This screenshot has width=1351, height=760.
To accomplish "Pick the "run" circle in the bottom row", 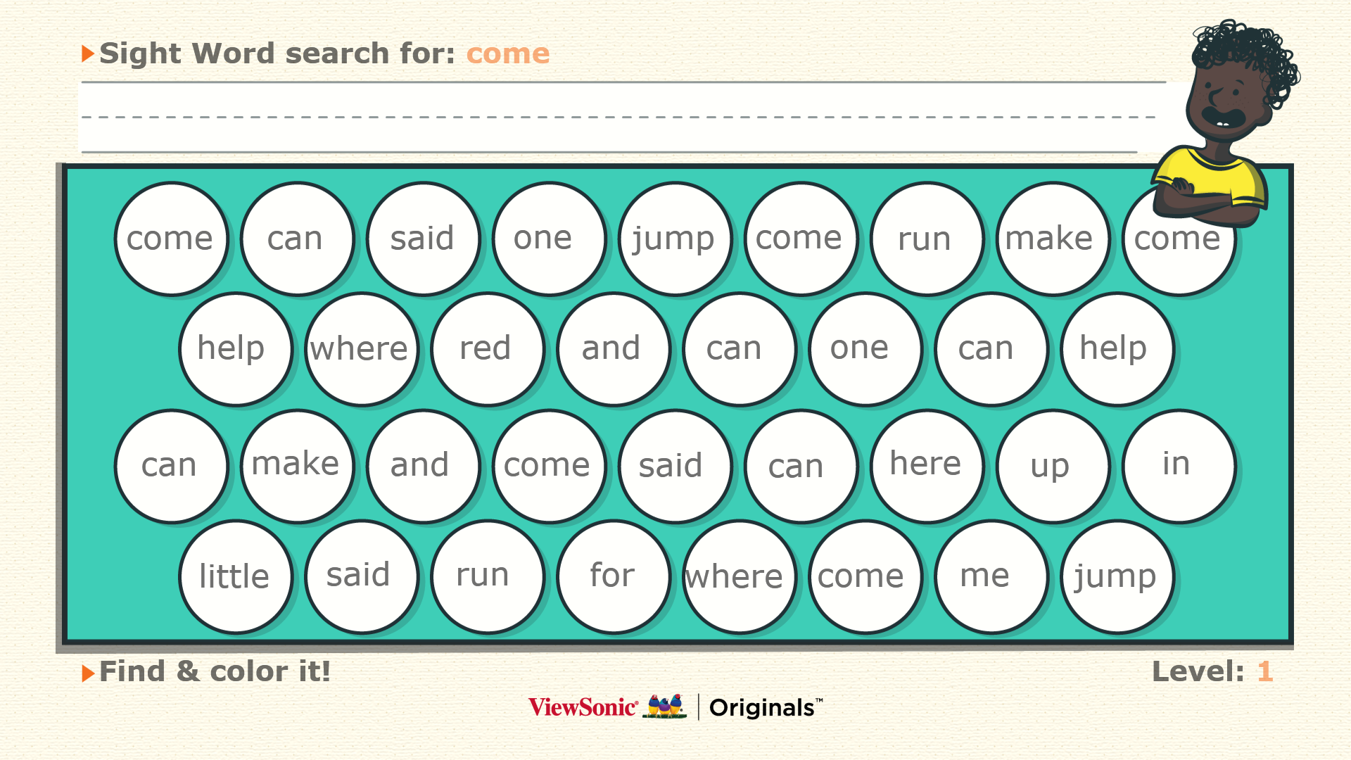I will [487, 576].
